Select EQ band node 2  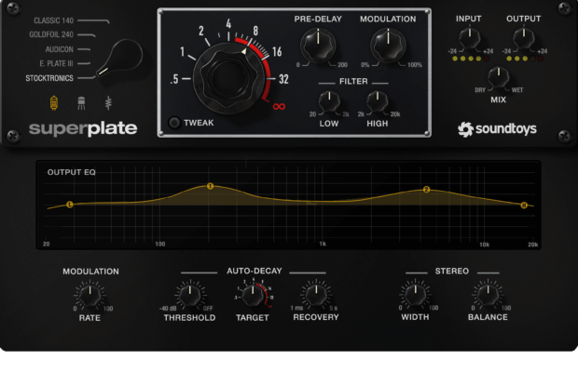[x=426, y=190]
